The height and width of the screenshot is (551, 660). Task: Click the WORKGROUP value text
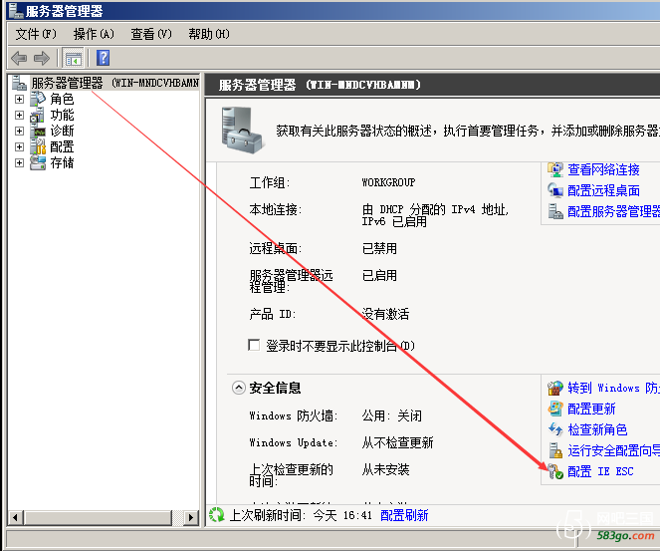(388, 182)
